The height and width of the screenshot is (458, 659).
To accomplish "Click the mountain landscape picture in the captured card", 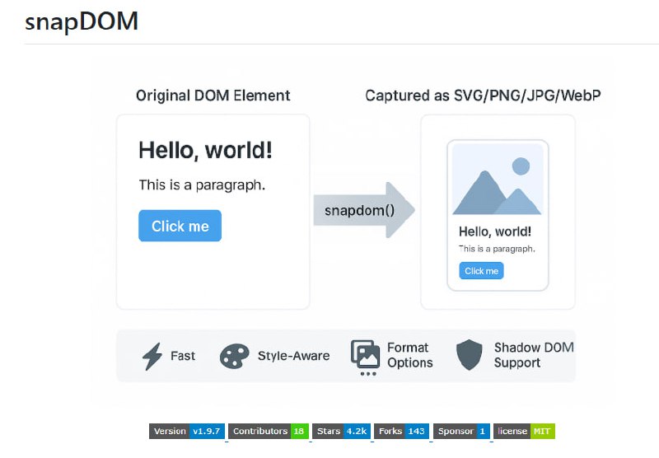I will click(498, 180).
